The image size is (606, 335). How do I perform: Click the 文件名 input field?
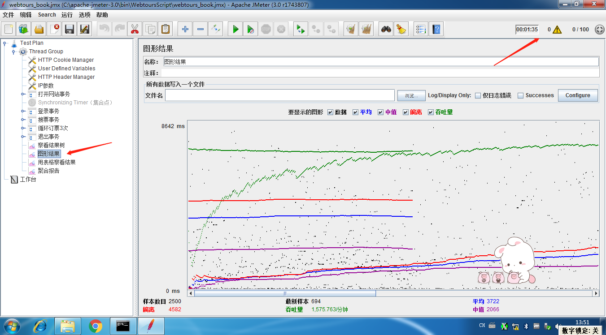tap(280, 95)
